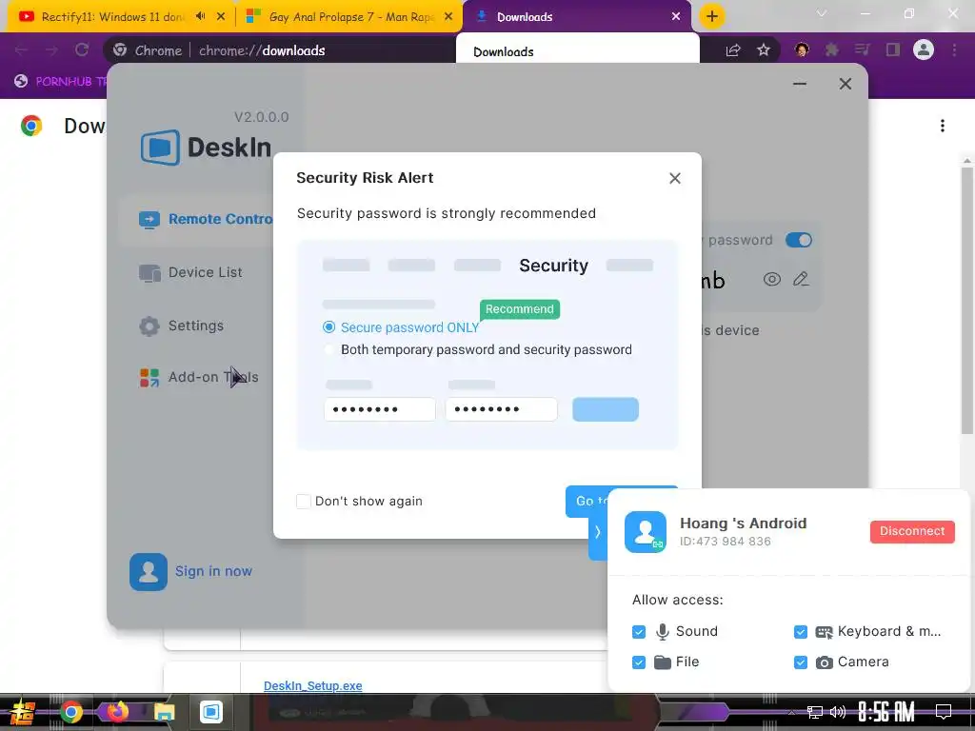Collapse the connection panel with the arrow tab
This screenshot has height=731, width=975.
(598, 532)
